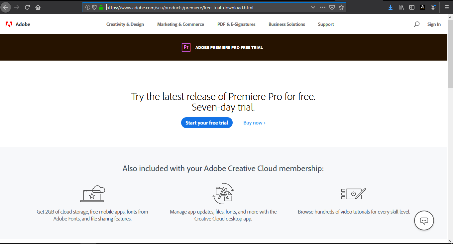The width and height of the screenshot is (453, 244).
Task: Reload the page with the refresh icon
Action: tap(27, 7)
